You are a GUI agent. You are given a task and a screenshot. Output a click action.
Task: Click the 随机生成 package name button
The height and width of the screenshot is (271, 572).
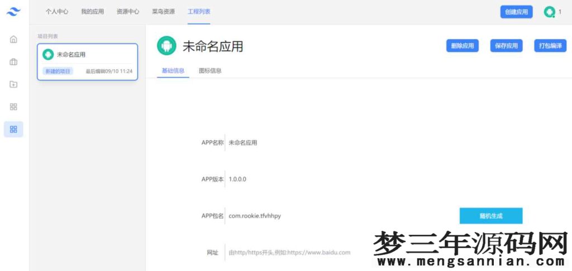click(491, 216)
